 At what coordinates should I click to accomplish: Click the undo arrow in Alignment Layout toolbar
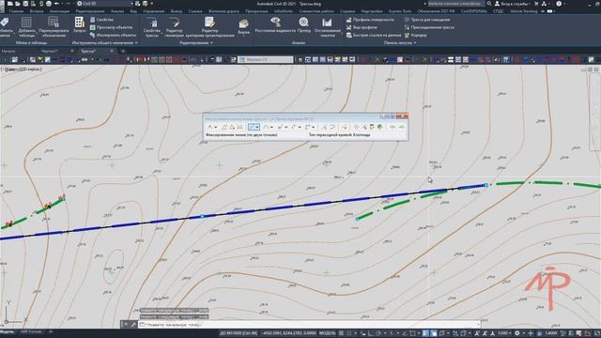[393, 127]
